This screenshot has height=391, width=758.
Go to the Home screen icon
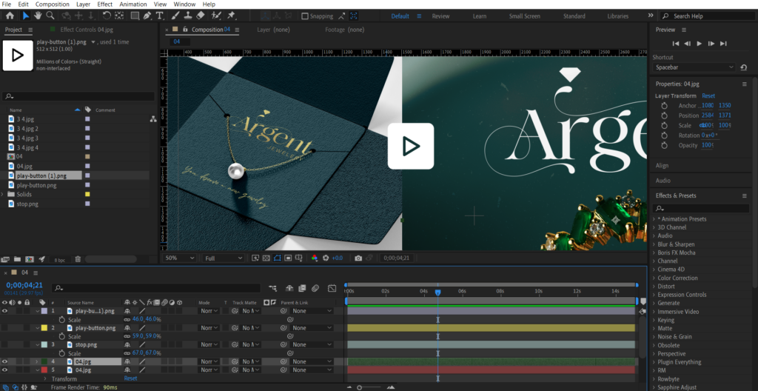pos(10,16)
